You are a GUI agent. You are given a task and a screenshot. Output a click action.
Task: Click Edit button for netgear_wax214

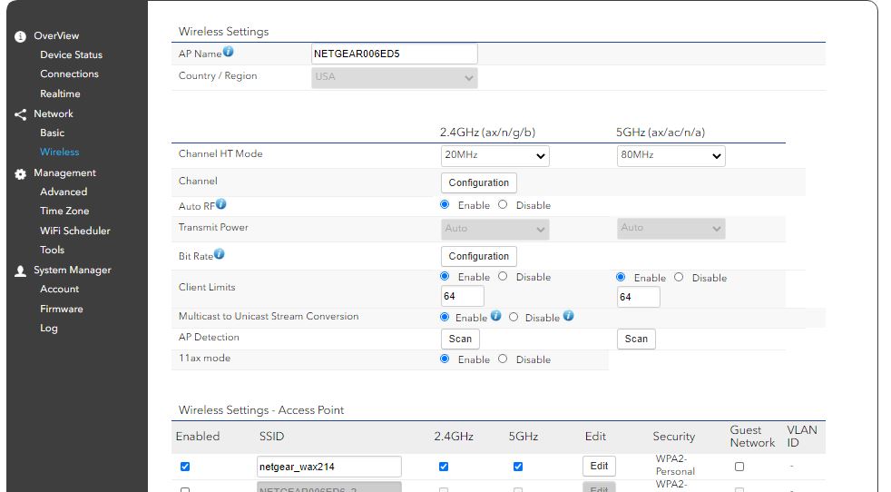coord(599,467)
